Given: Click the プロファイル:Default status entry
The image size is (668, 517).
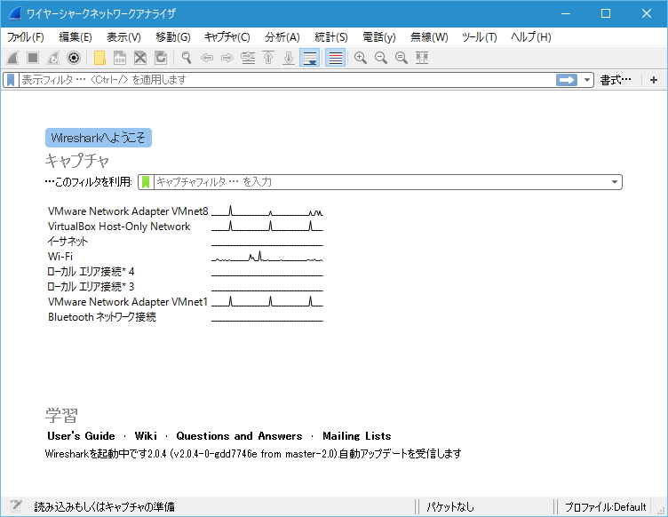Looking at the screenshot, I should pos(606,506).
